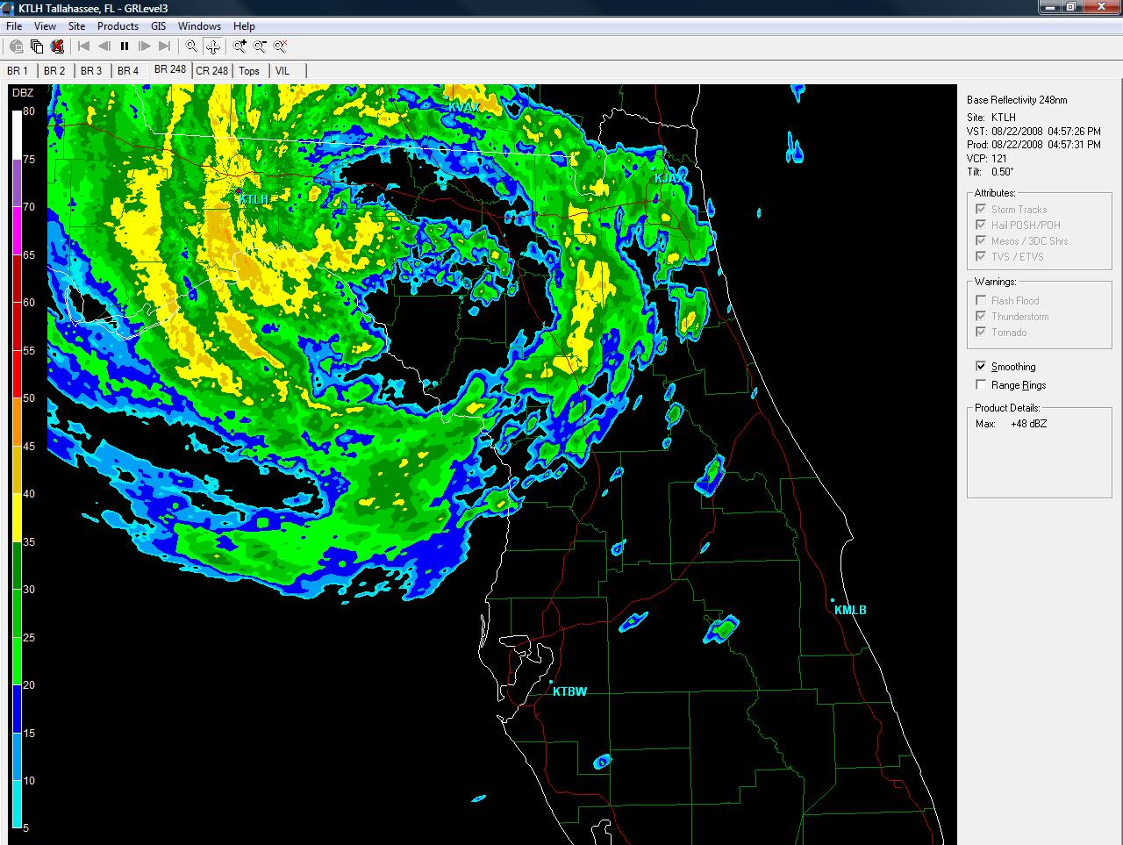1123x845 pixels.
Task: Toggle the Thunderstorm warnings checkbox
Action: coord(981,316)
